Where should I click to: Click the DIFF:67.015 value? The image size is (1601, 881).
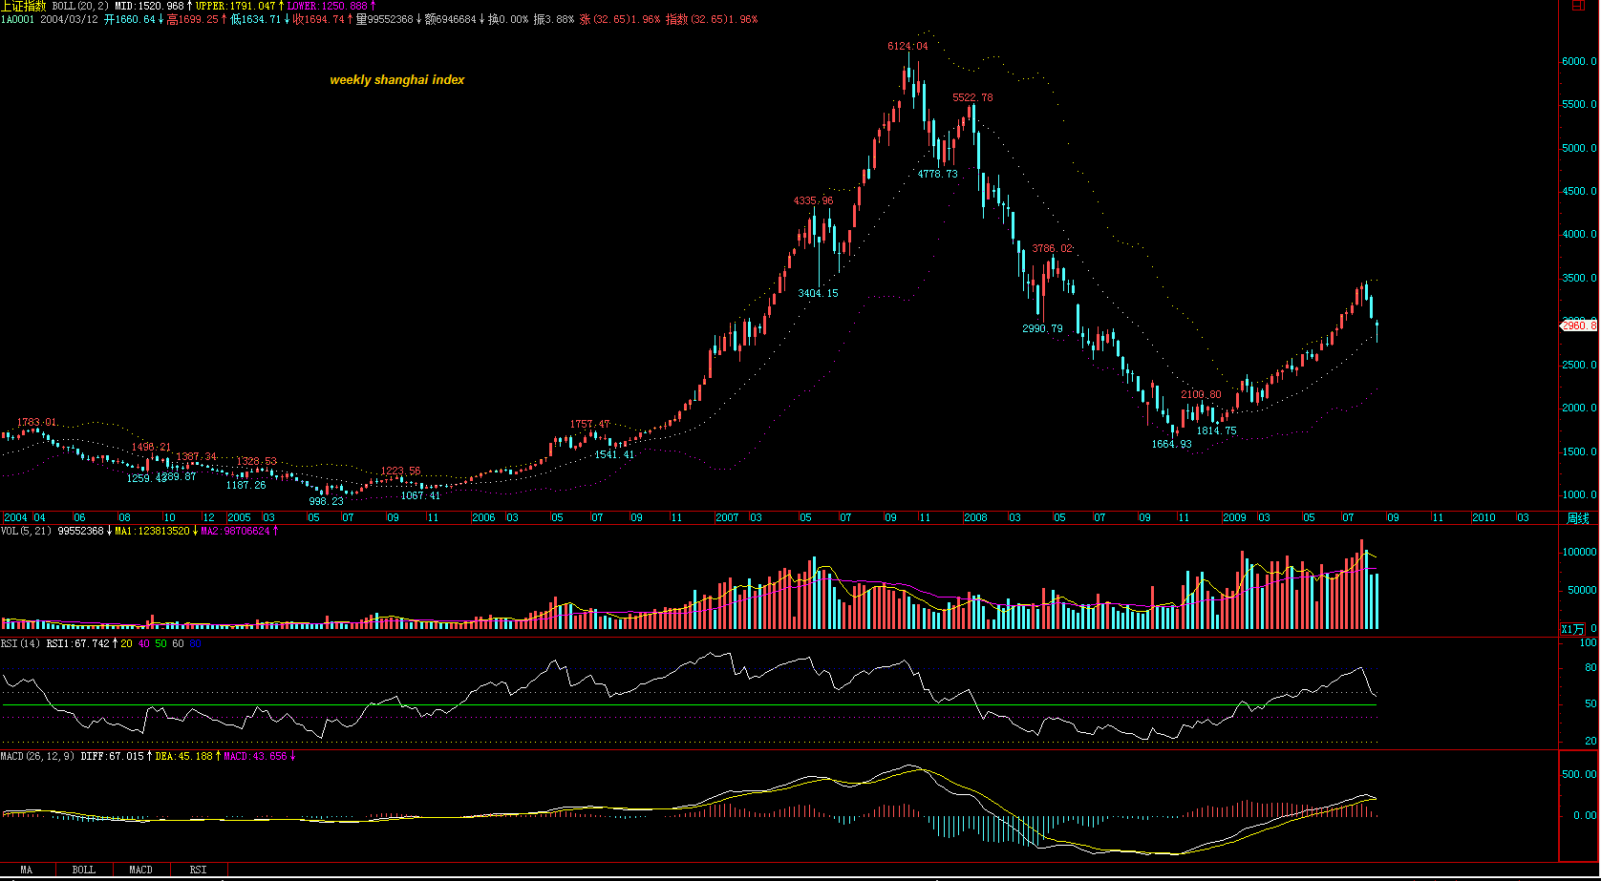[x=112, y=756]
